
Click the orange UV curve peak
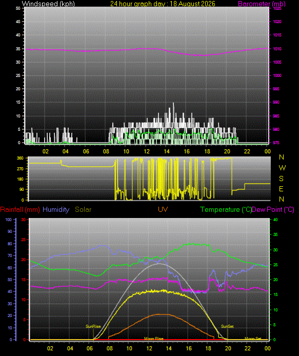click(159, 314)
